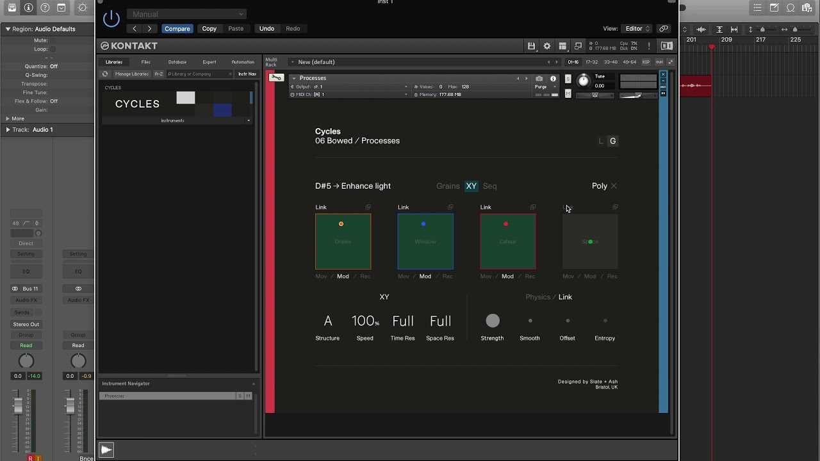Click the library refresh icon
The width and height of the screenshot is (820, 461).
pyautogui.click(x=106, y=74)
